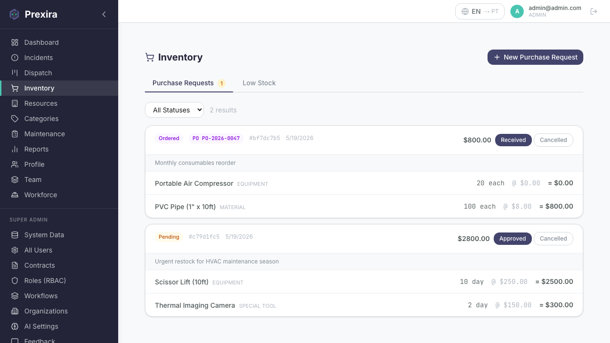The image size is (610, 343).
Task: Open the Dashboard menu item
Action: coord(59,42)
